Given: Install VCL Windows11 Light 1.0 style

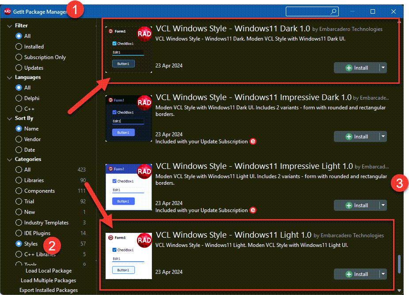Looking at the screenshot, I should (356, 274).
